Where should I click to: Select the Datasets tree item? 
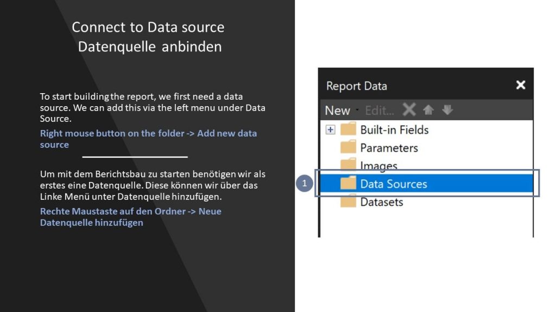pyautogui.click(x=382, y=202)
